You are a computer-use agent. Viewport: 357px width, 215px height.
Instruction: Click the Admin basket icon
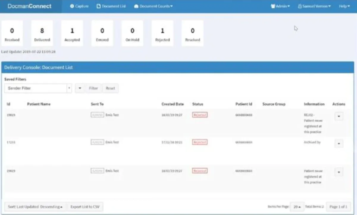pos(273,6)
